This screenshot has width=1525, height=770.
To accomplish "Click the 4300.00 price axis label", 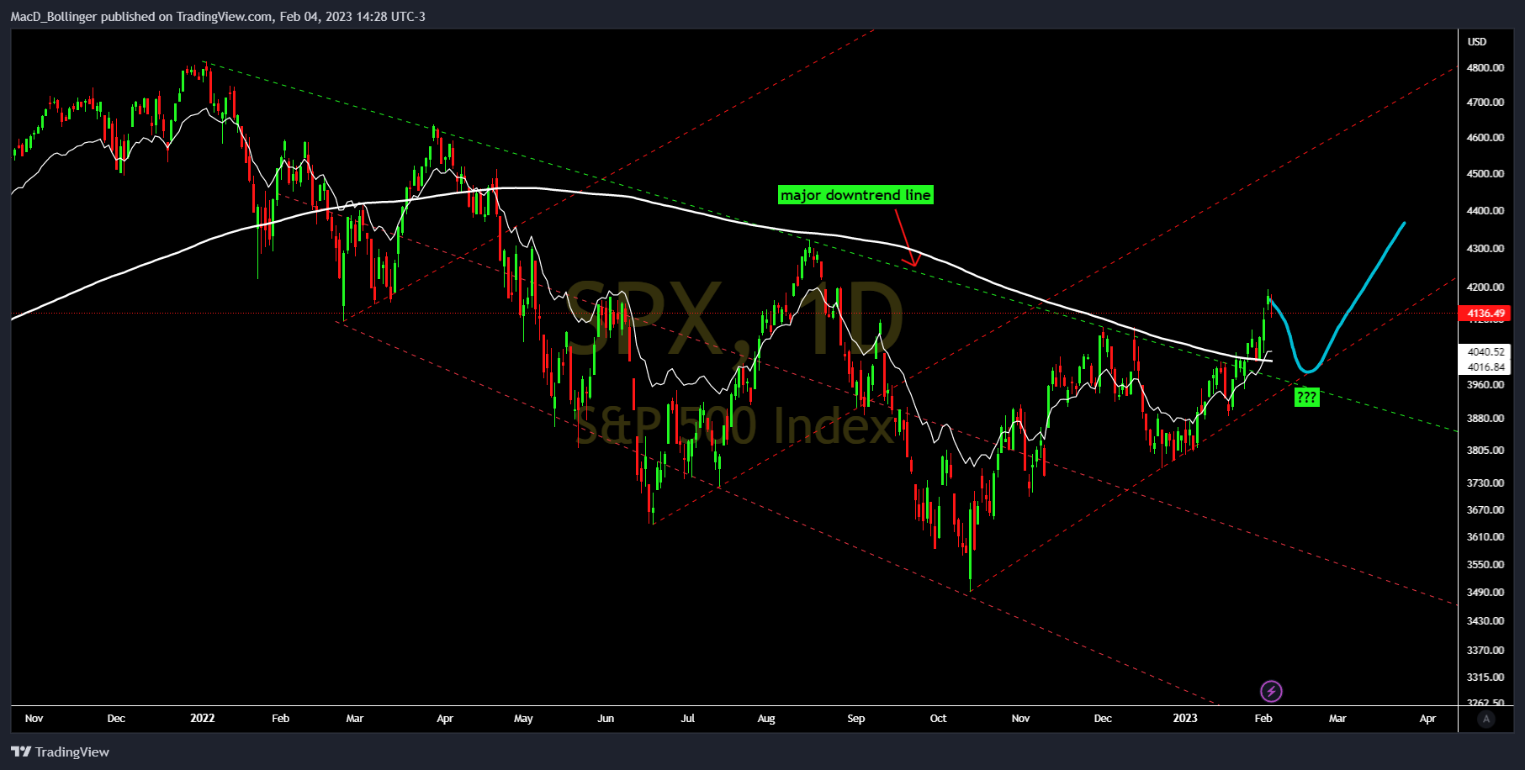I will 1485,248.
